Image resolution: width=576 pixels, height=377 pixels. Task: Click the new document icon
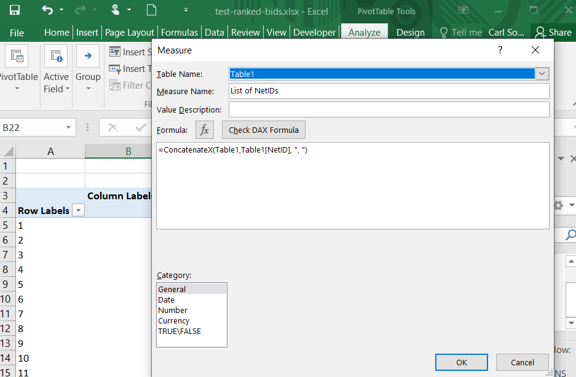tap(151, 10)
